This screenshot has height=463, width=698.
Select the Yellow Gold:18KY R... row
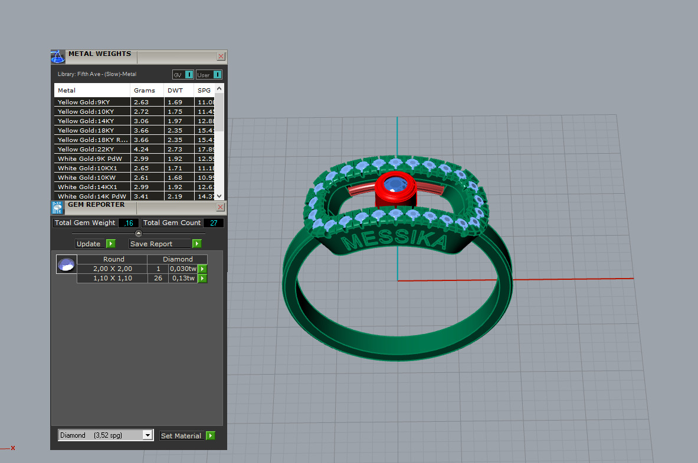[135, 140]
